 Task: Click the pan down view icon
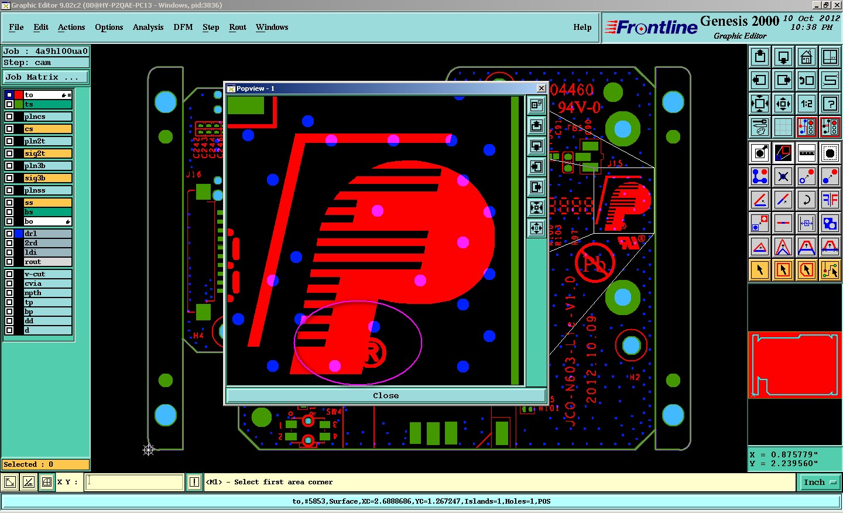(783, 57)
